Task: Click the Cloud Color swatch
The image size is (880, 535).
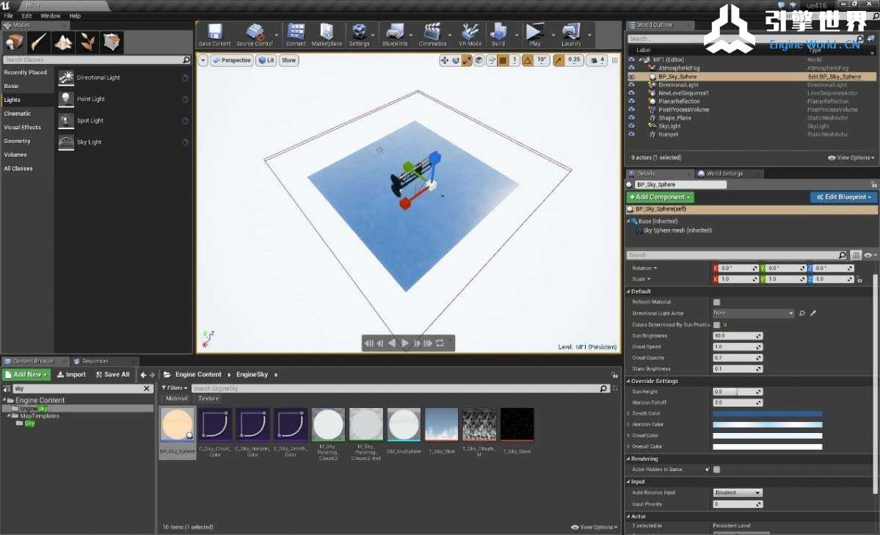Action: [x=767, y=436]
